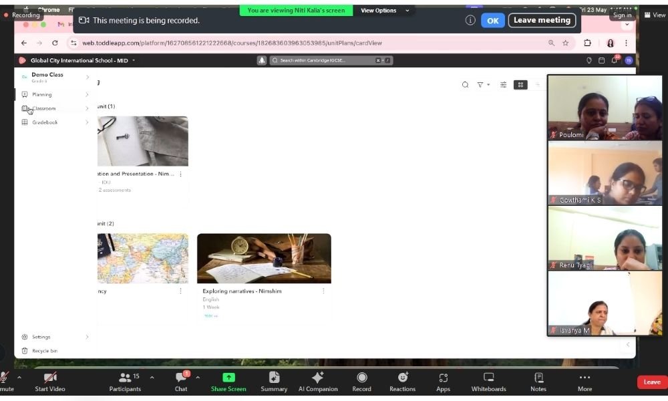Image resolution: width=668 pixels, height=401 pixels.
Task: Click Exploring narratives - Nimshim title
Action: 242,291
